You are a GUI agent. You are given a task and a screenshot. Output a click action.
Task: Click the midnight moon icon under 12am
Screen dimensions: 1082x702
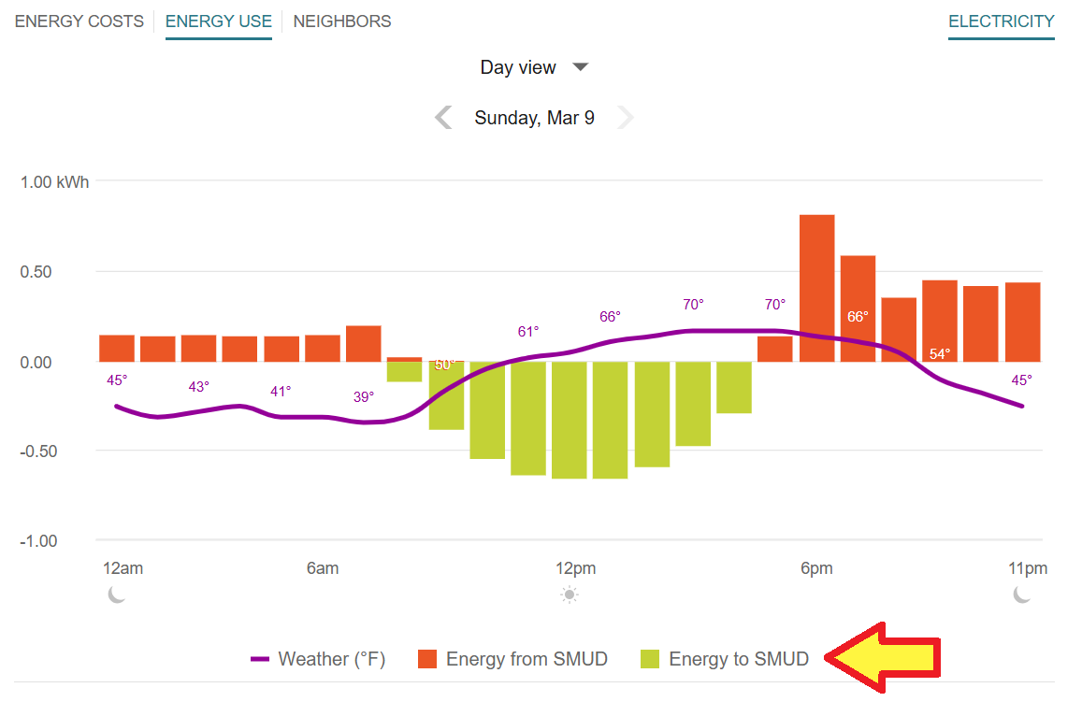tap(117, 595)
